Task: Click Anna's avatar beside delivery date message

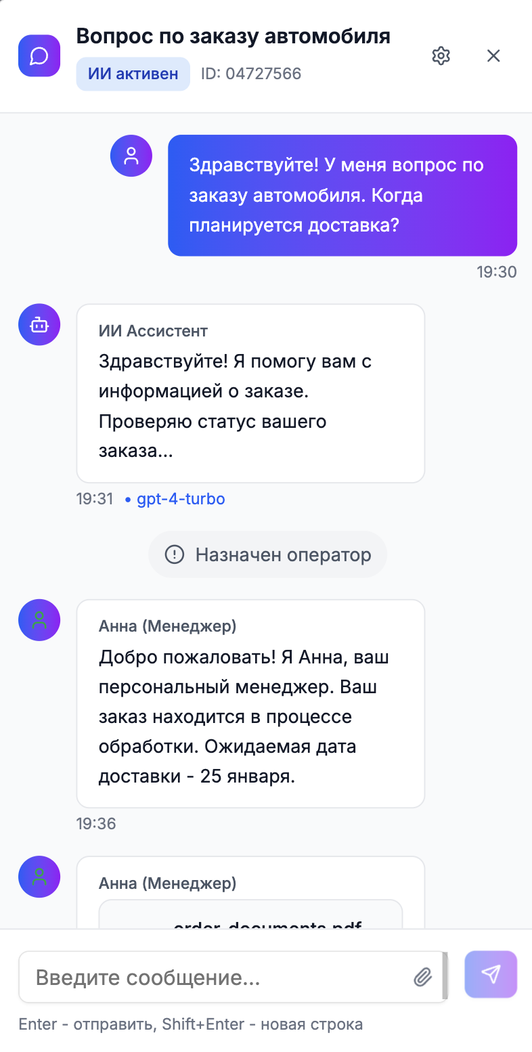Action: pyautogui.click(x=39, y=620)
